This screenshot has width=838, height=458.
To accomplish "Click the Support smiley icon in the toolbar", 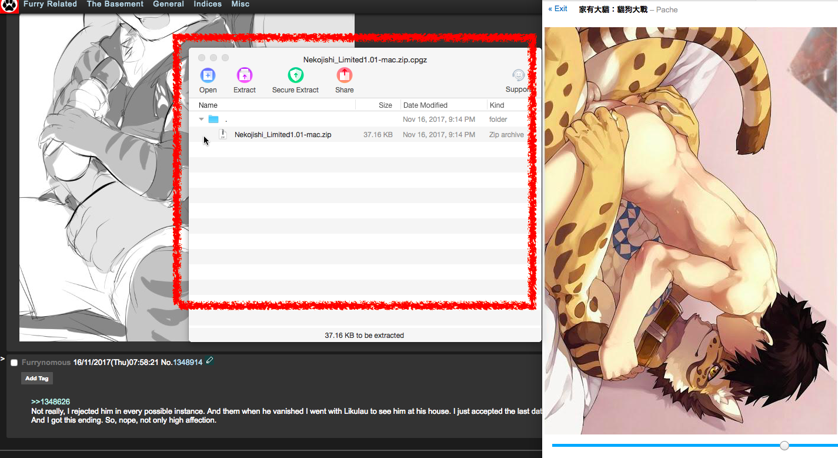I will [x=518, y=75].
